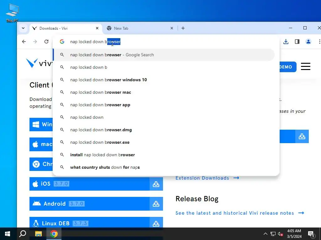This screenshot has width=321, height=240.
Task: Show hidden system tray icons
Action: click(x=265, y=234)
